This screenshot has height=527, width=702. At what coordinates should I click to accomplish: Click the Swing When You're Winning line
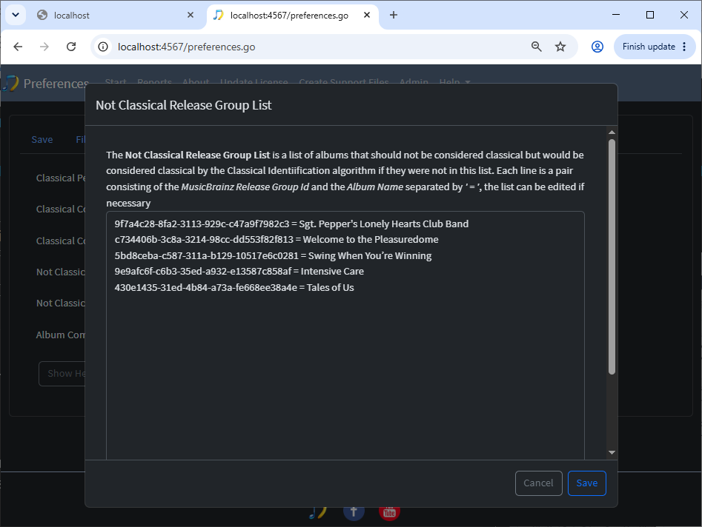pyautogui.click(x=273, y=255)
